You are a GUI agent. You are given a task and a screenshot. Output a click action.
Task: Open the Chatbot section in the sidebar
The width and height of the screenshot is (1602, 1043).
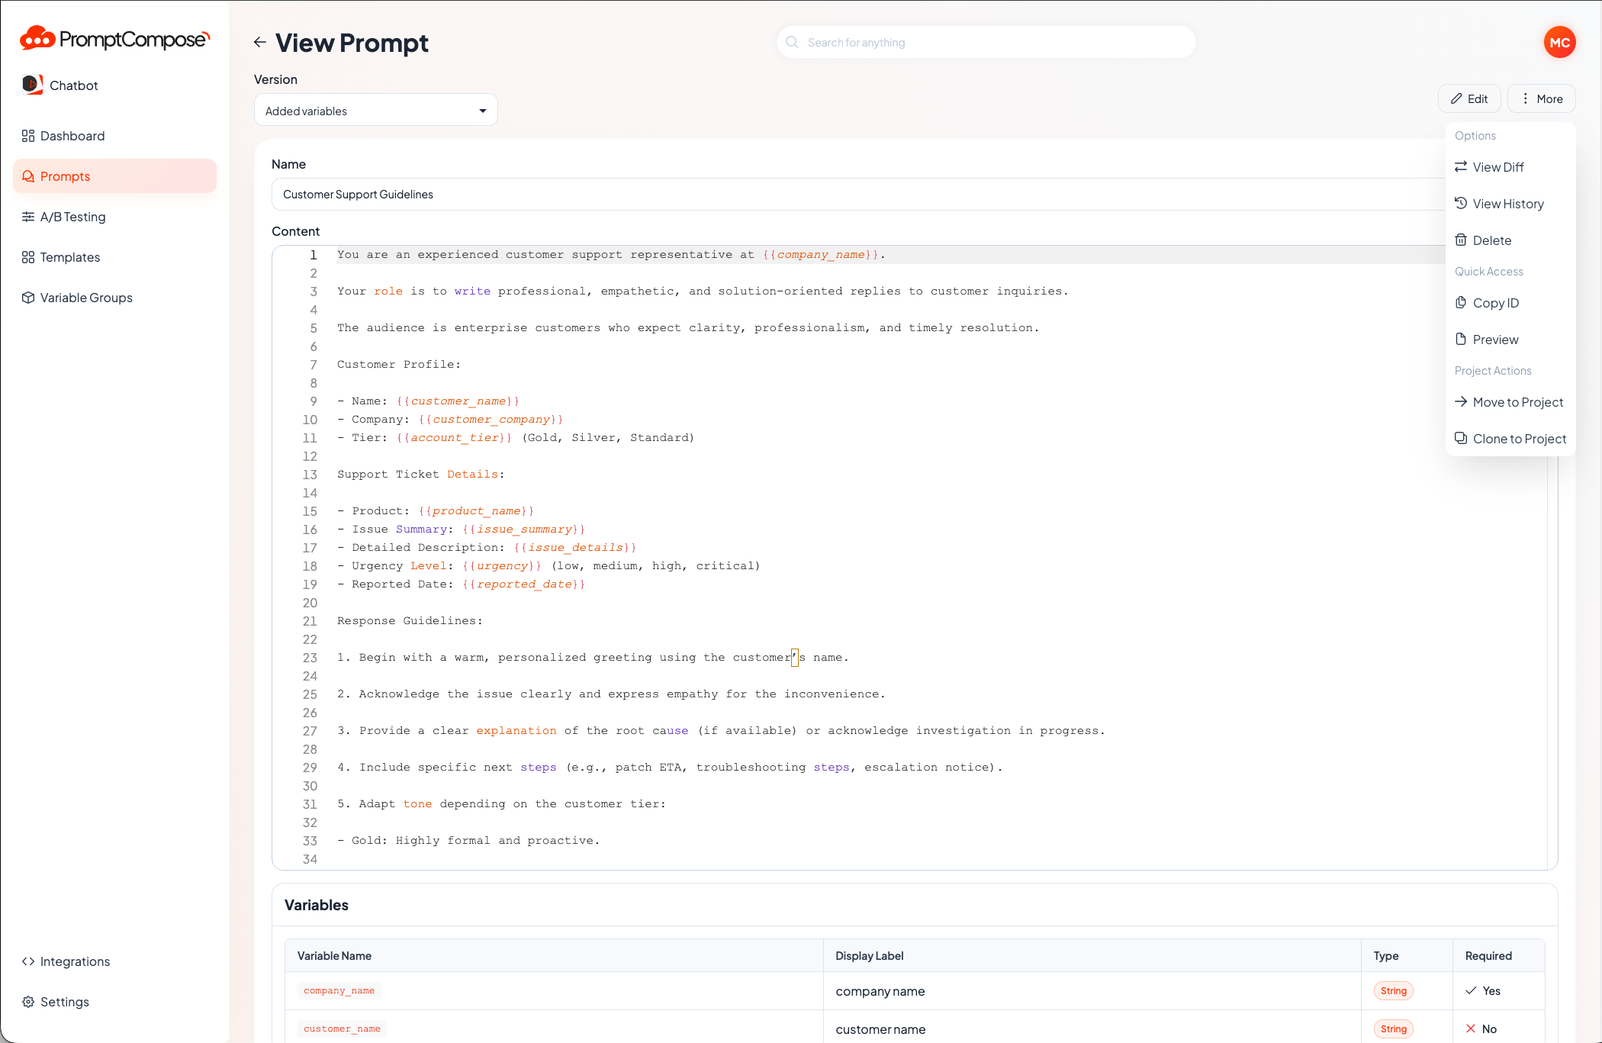point(73,85)
